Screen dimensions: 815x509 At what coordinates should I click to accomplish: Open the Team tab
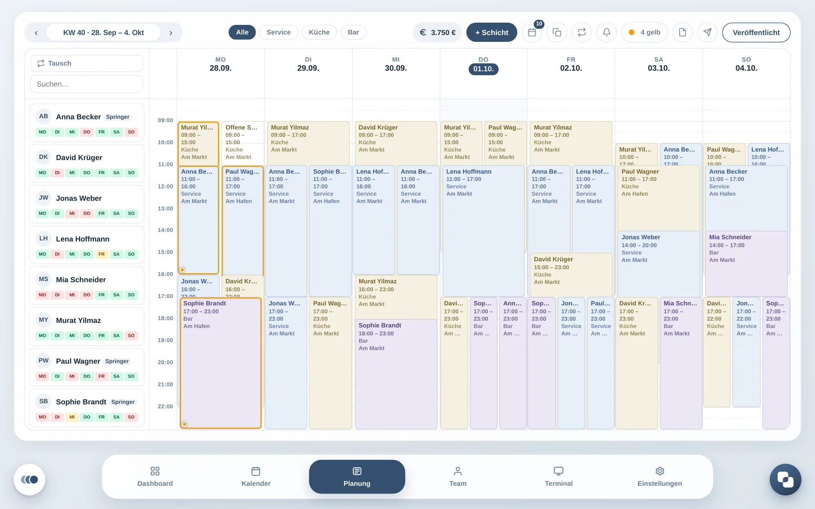point(458,477)
